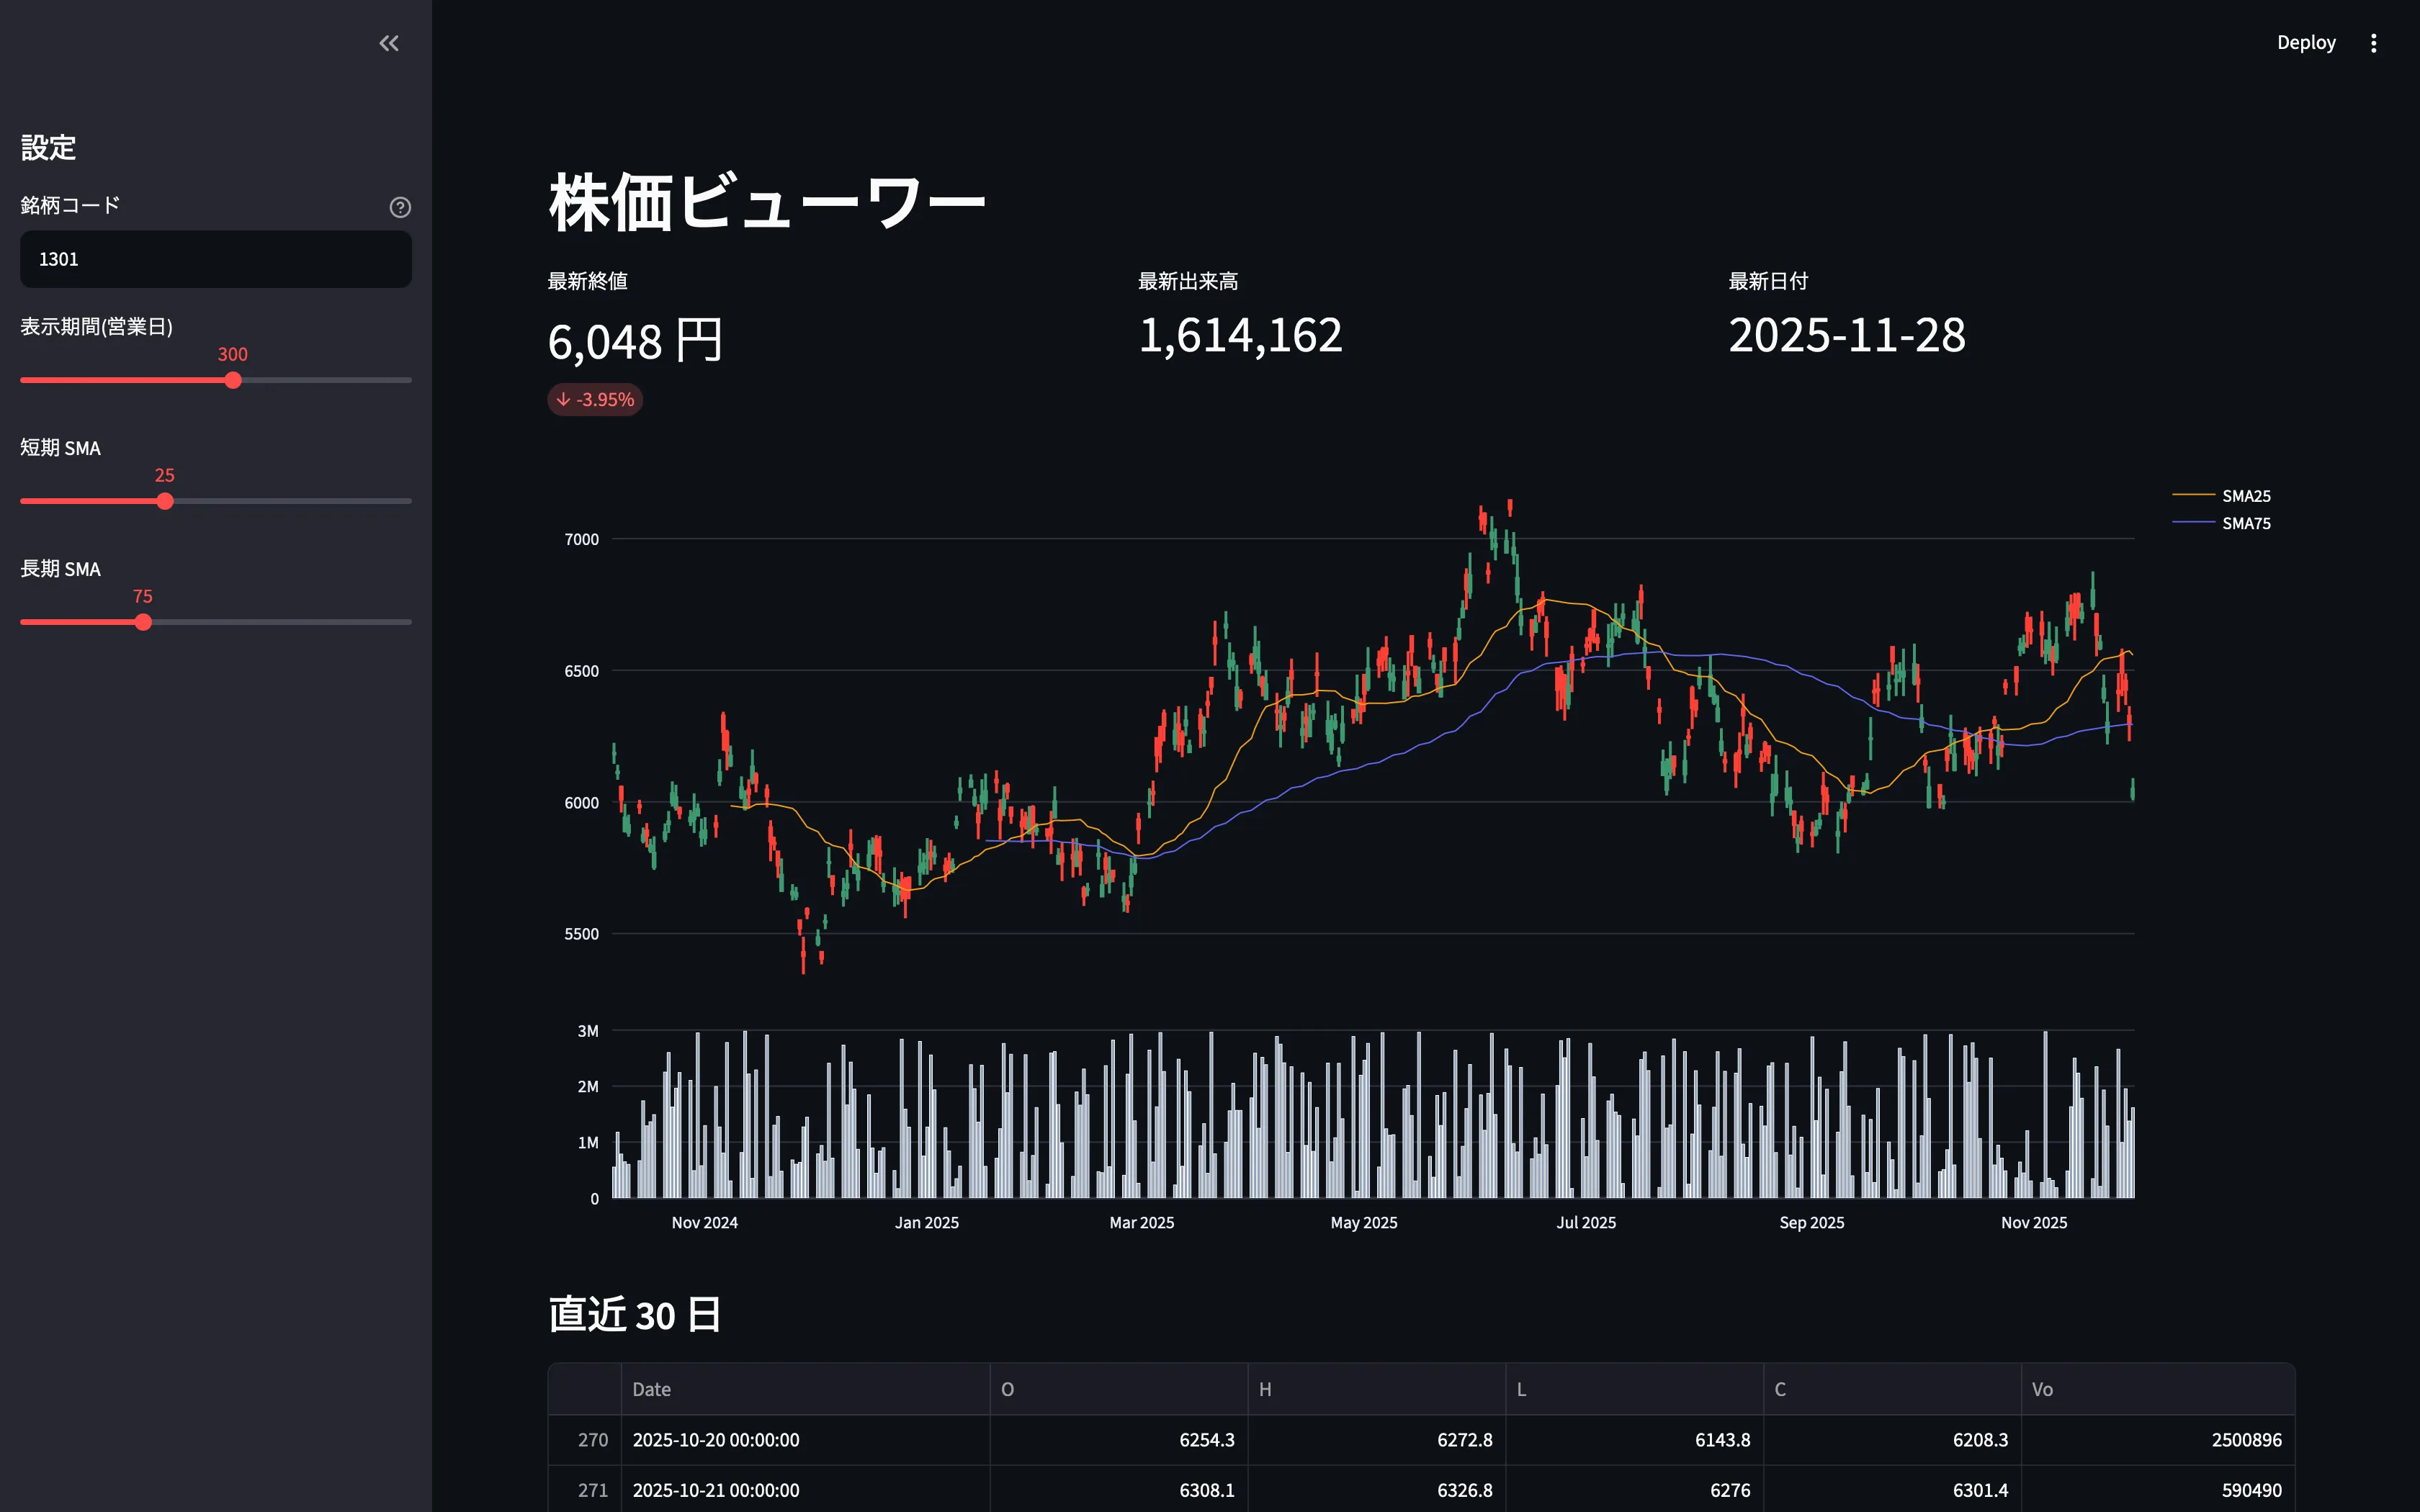Click the 最新出来高 metric label
Viewport: 2420px width, 1512px height.
click(1188, 281)
